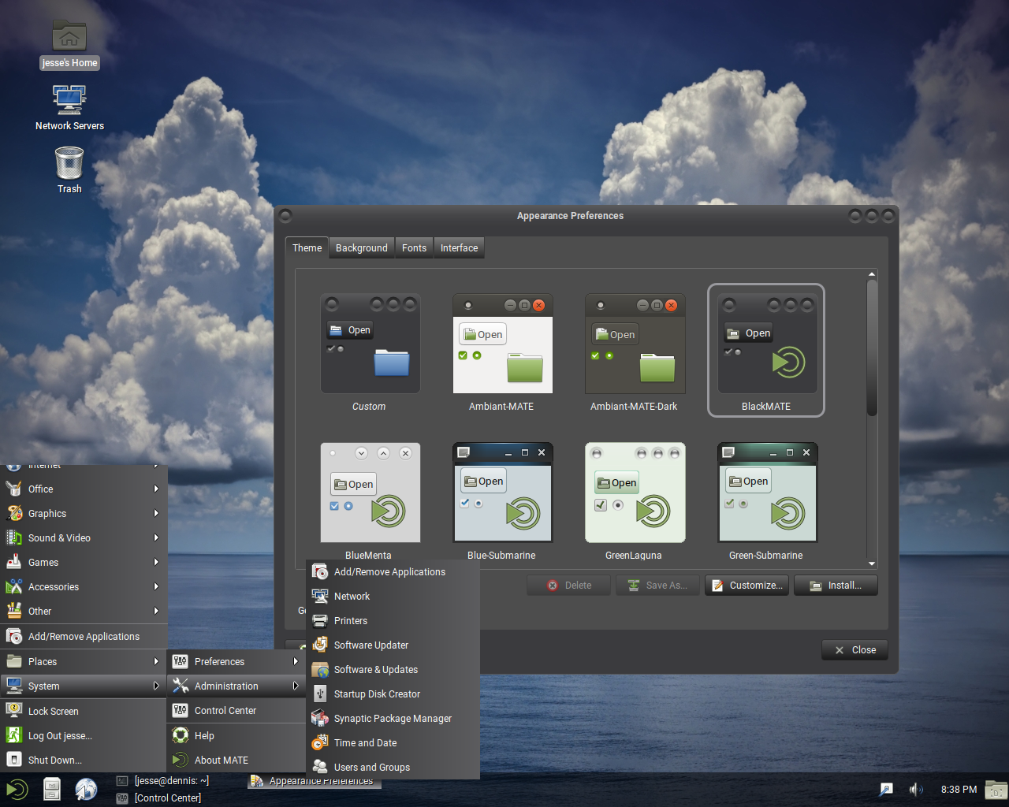1009x807 pixels.
Task: Expand the Games submenu
Action: [83, 562]
